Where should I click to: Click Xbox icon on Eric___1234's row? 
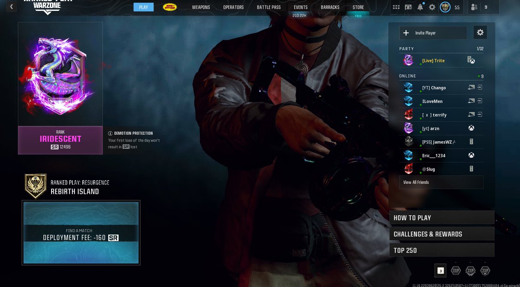click(x=471, y=155)
